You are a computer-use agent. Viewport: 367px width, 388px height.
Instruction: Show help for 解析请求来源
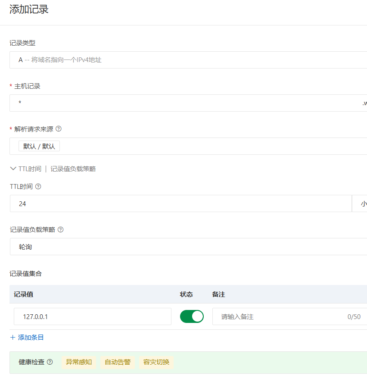pos(59,129)
